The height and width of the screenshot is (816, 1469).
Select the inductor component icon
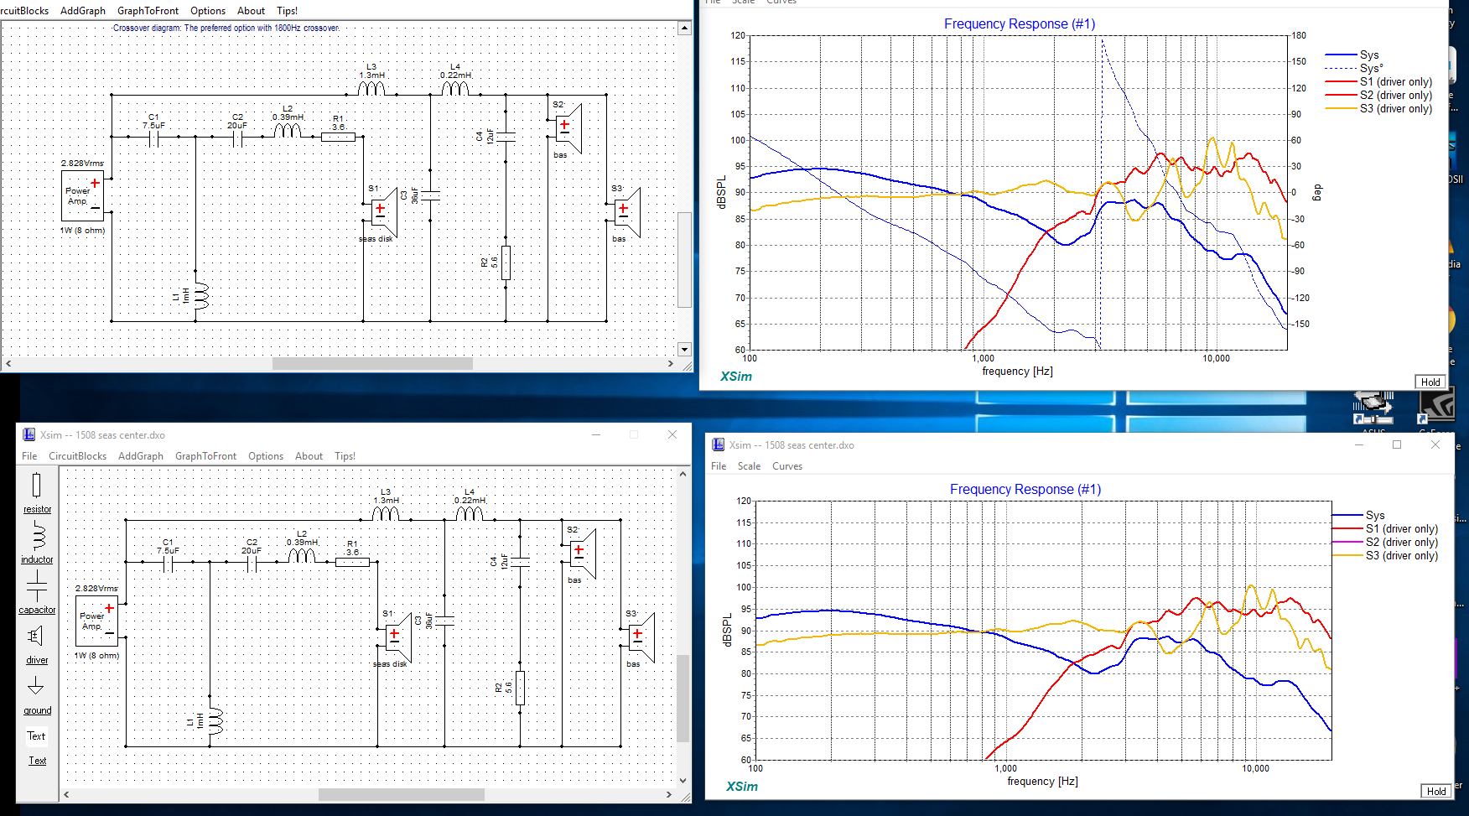point(37,535)
